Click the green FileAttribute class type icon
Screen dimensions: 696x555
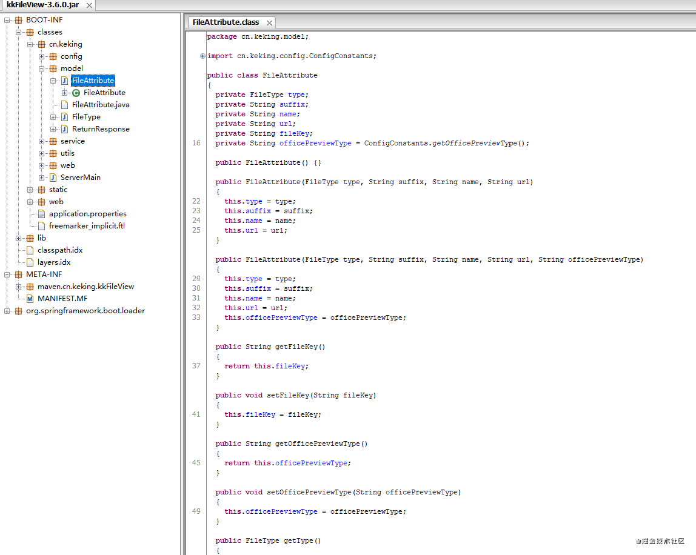click(76, 93)
